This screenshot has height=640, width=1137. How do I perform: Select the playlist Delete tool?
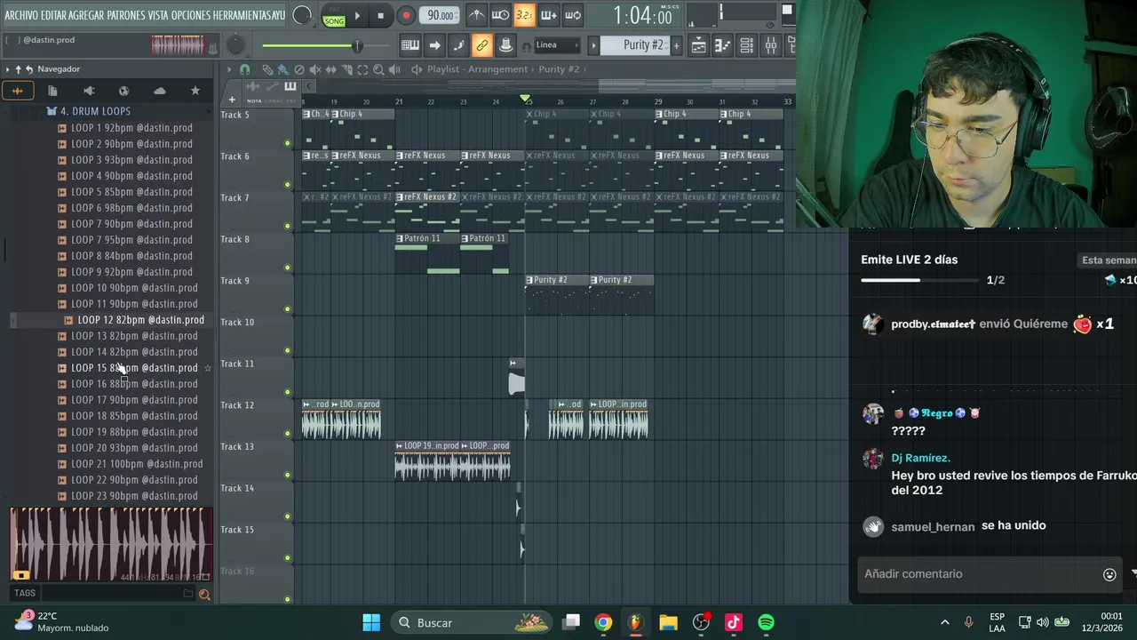coord(299,69)
